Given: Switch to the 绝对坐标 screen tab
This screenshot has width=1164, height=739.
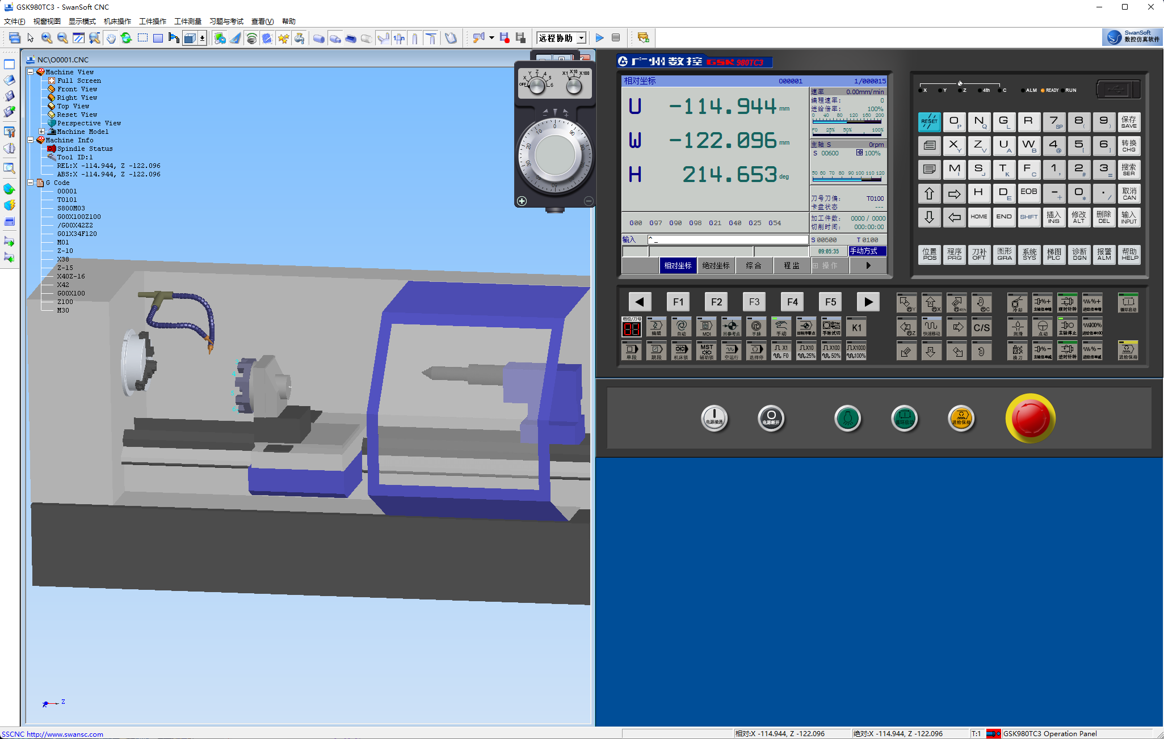Looking at the screenshot, I should (x=716, y=265).
